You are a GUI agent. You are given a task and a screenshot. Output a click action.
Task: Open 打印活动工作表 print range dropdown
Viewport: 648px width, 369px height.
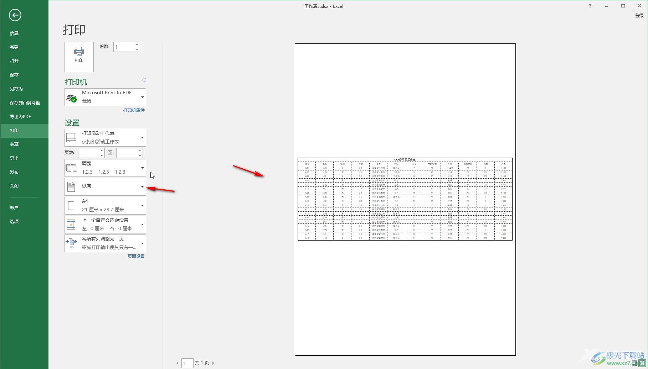point(105,138)
